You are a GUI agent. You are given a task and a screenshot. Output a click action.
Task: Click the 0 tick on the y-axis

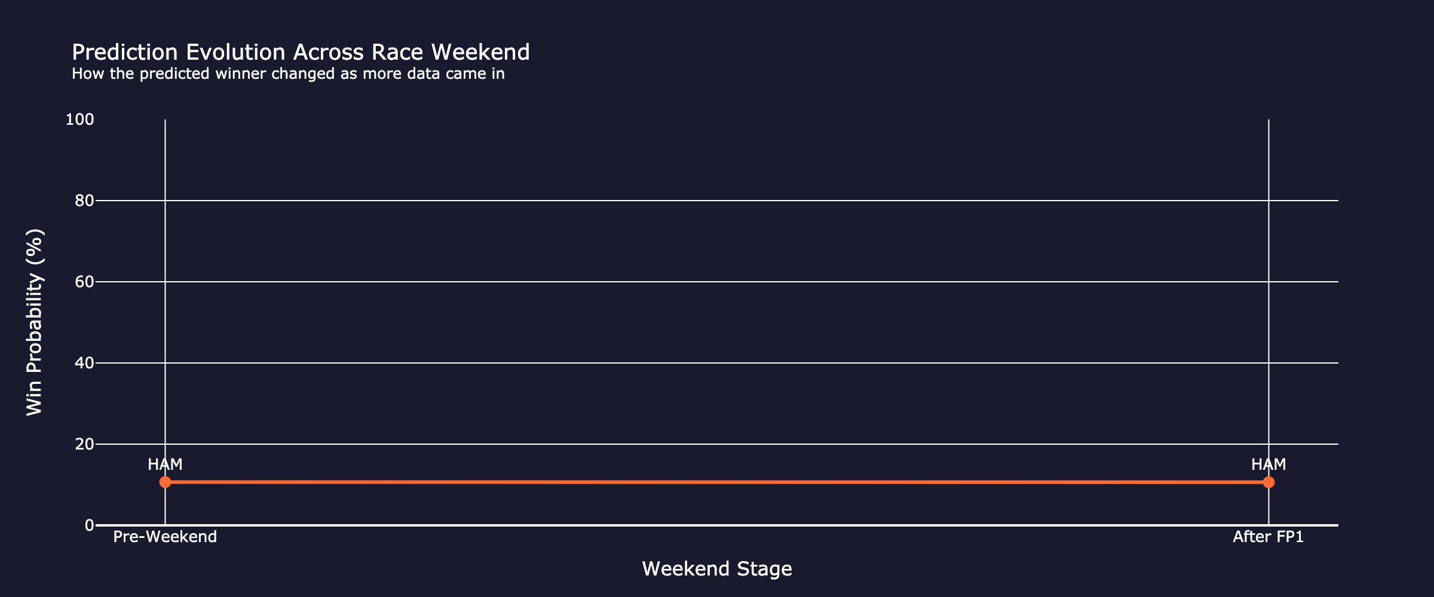(89, 525)
